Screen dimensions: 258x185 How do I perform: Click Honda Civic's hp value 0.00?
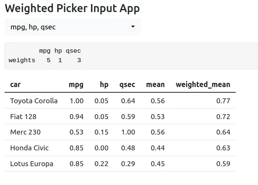(x=101, y=148)
